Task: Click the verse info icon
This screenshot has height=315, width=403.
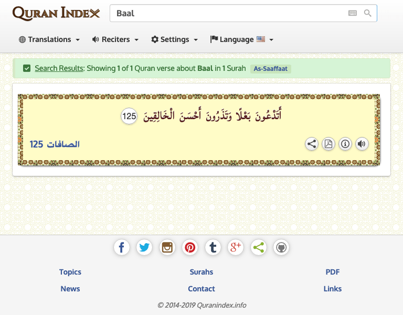Action: pyautogui.click(x=345, y=144)
